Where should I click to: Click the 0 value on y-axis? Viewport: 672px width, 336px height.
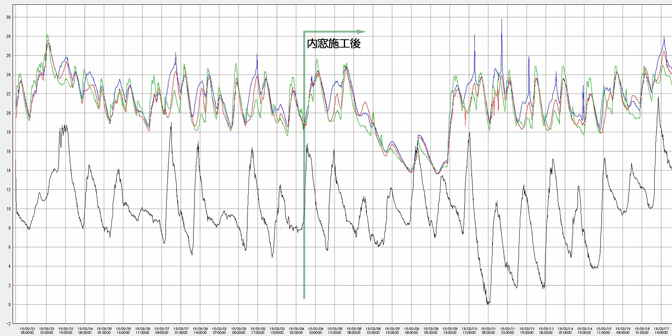coord(9,305)
